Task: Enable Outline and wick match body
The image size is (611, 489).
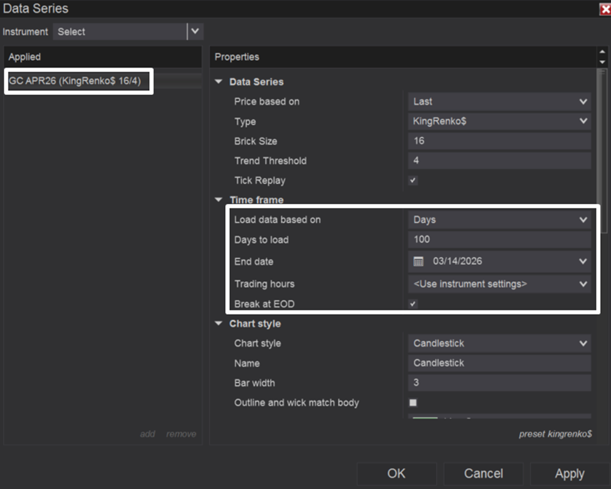Action: 413,403
